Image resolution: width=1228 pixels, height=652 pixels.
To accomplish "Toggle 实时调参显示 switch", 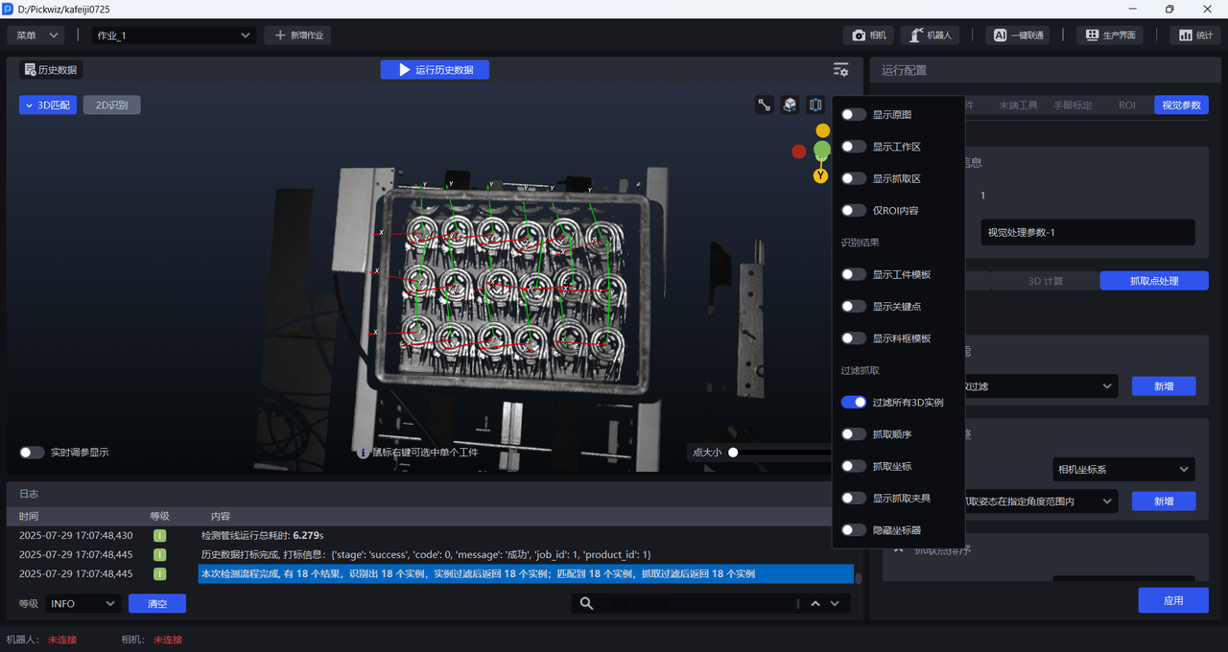I will (x=32, y=453).
